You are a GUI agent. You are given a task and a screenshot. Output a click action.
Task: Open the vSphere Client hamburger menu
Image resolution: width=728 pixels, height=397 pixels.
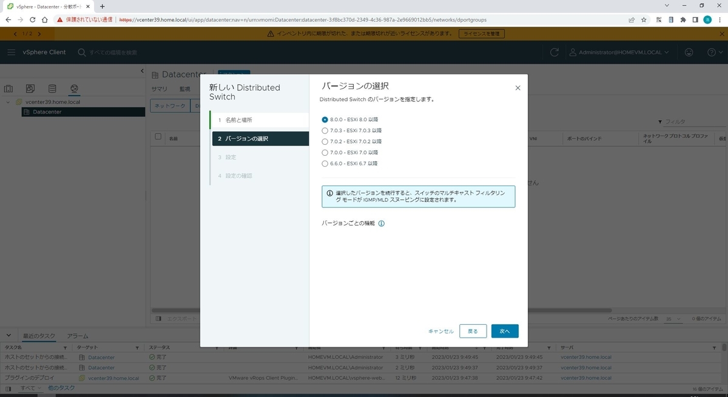pyautogui.click(x=12, y=52)
